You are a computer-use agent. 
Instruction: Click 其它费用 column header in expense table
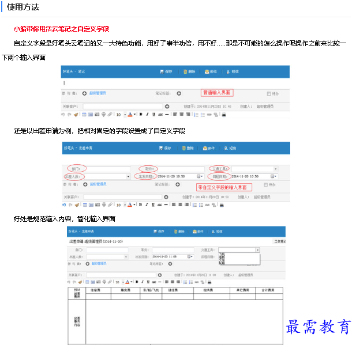coord(243,290)
